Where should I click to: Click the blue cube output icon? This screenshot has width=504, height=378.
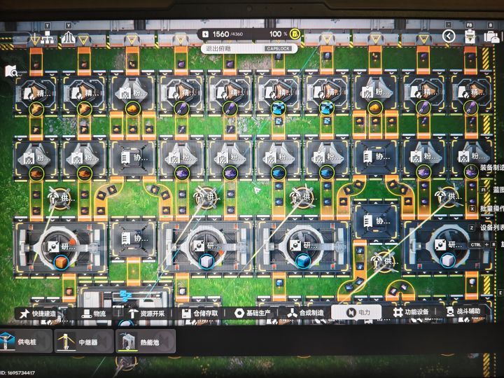303,260
